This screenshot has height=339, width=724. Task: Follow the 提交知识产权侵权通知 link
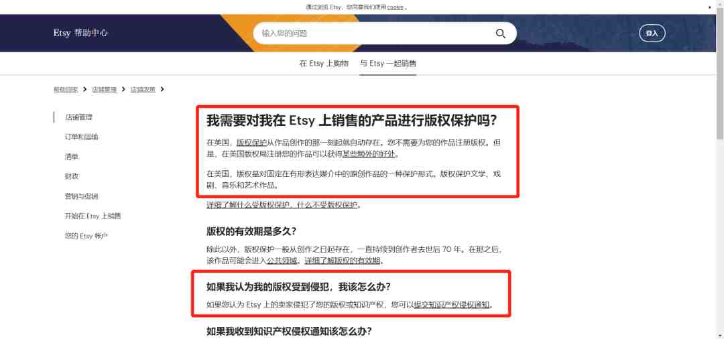(452, 305)
